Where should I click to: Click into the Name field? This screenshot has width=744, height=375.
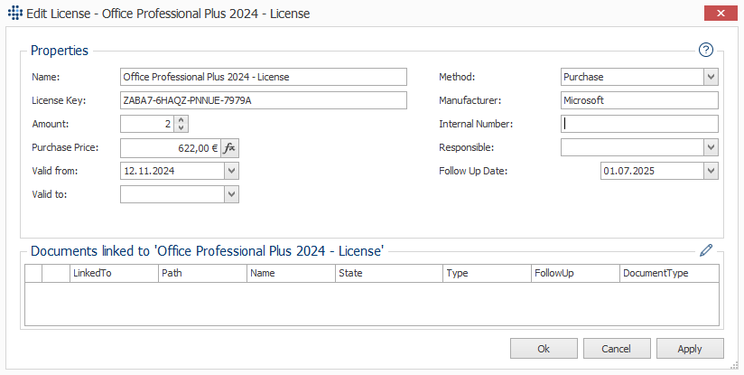click(x=264, y=77)
